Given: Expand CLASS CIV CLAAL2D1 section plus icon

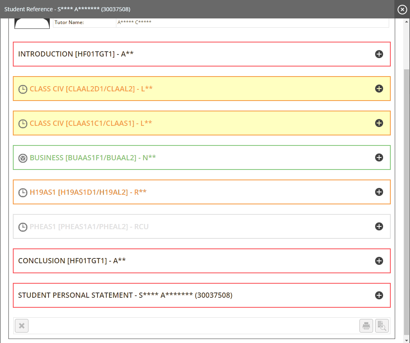Looking at the screenshot, I should [x=379, y=89].
